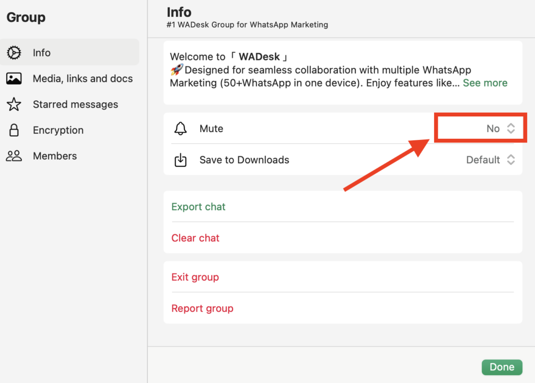
Task: Select Report group
Action: [202, 308]
